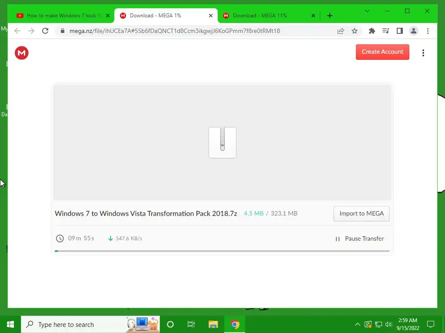Open media controls icon in toolbar
The image size is (445, 333).
(x=386, y=31)
